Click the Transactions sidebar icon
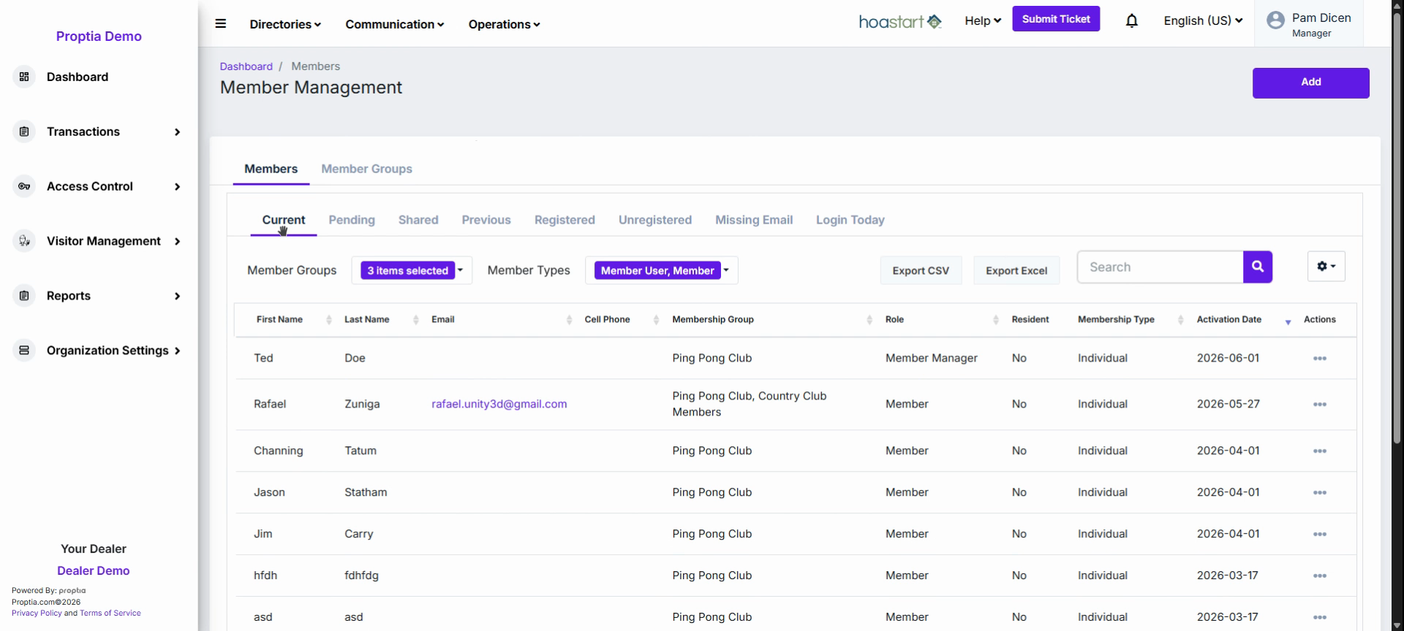The height and width of the screenshot is (631, 1404). pyautogui.click(x=24, y=131)
